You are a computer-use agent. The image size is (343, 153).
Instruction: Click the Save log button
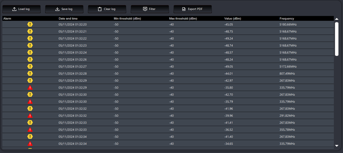click(x=64, y=9)
